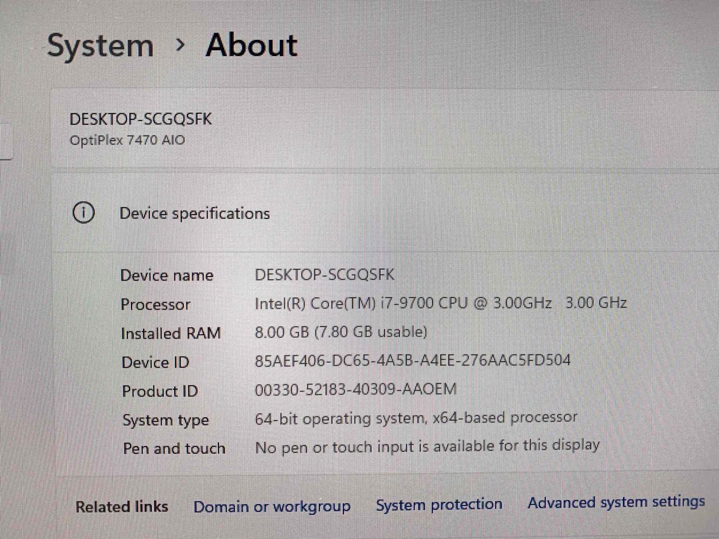Click the Device name label
Image resolution: width=719 pixels, height=539 pixels.
167,276
